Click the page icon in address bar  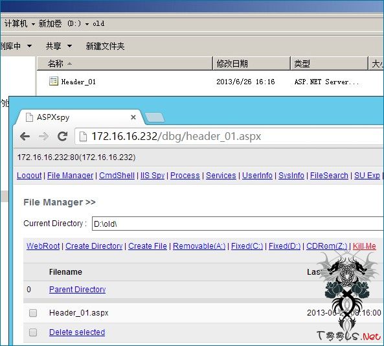tap(84, 137)
